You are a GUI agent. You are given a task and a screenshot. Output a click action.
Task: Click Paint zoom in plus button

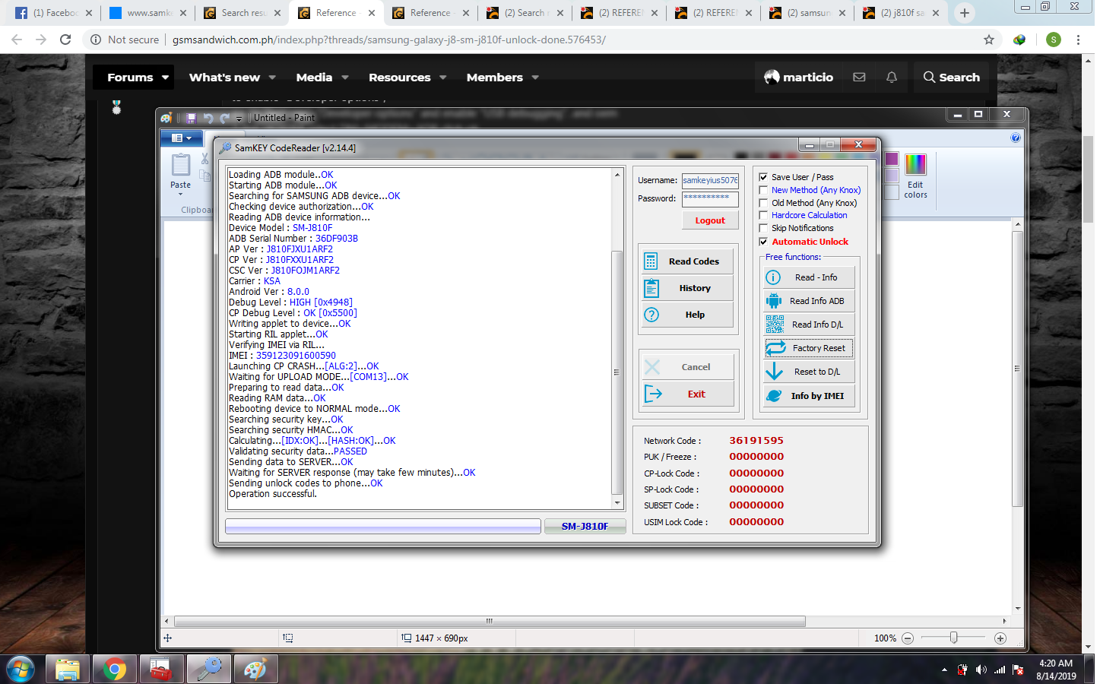pos(1000,638)
